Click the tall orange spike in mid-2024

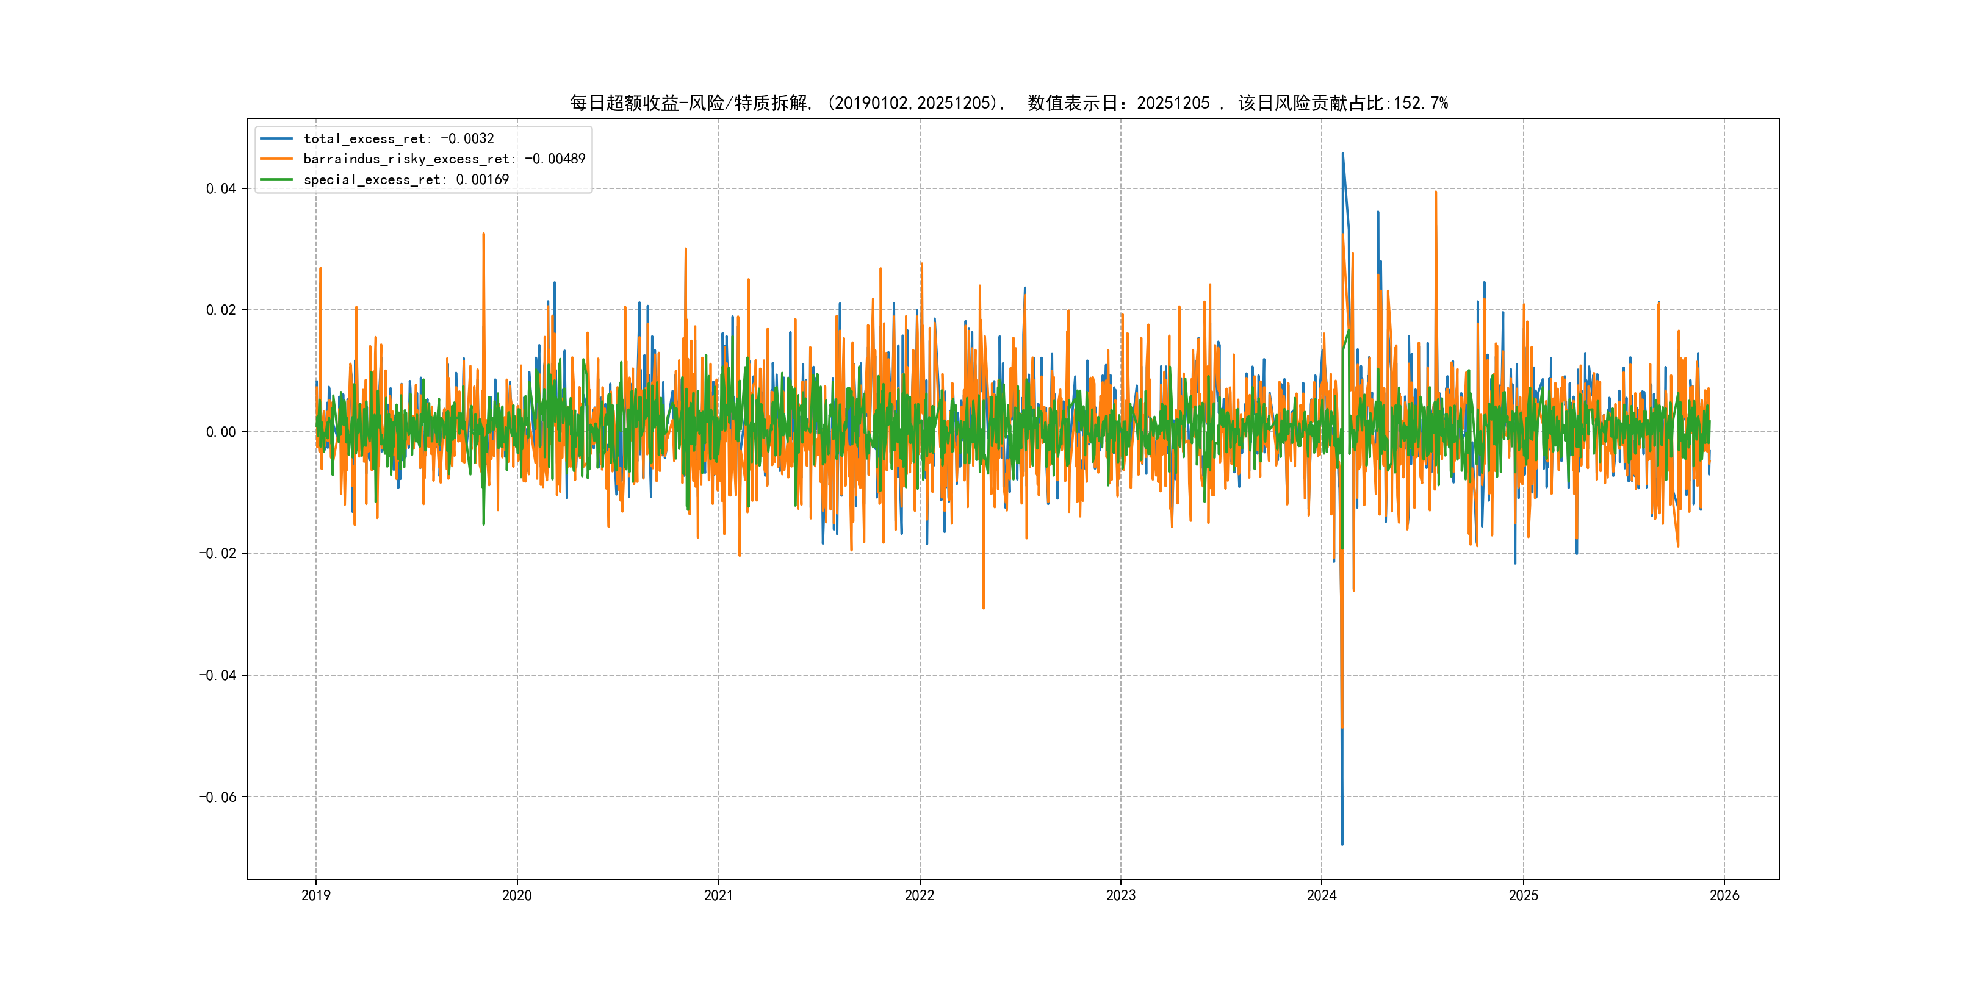tap(1435, 196)
